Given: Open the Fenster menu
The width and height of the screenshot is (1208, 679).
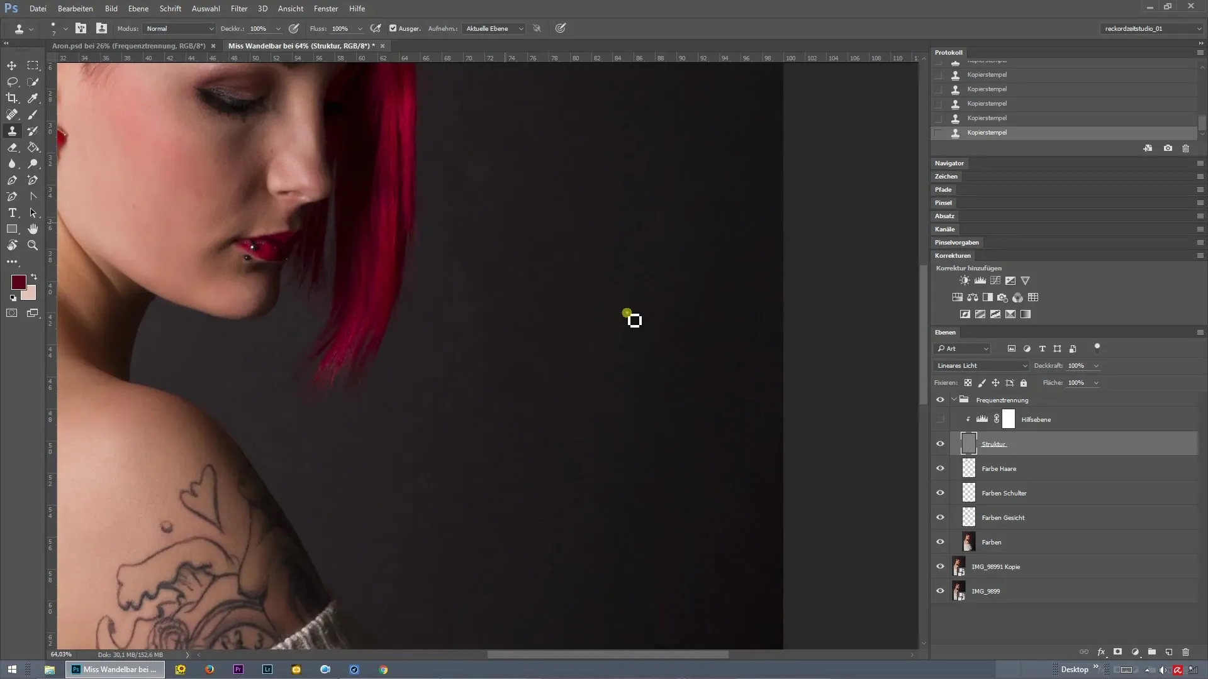Looking at the screenshot, I should (x=326, y=9).
